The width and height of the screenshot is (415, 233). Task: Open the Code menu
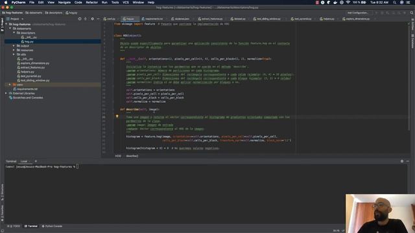[x=78, y=3]
